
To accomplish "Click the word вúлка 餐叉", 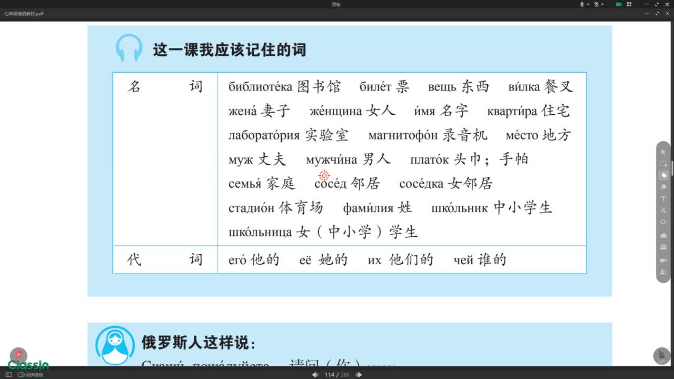I will pyautogui.click(x=540, y=86).
